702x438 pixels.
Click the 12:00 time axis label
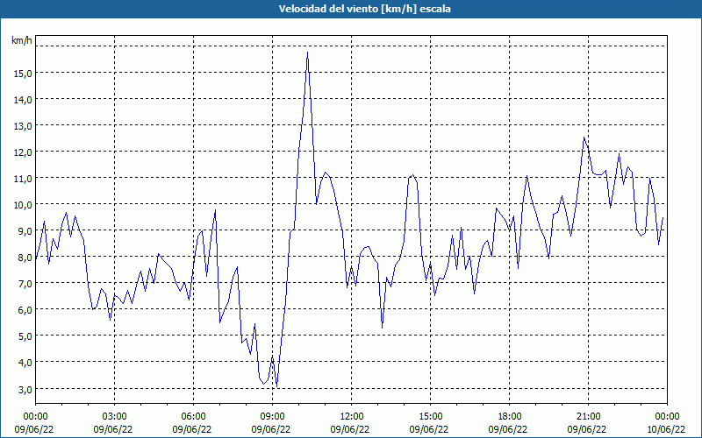tap(352, 417)
